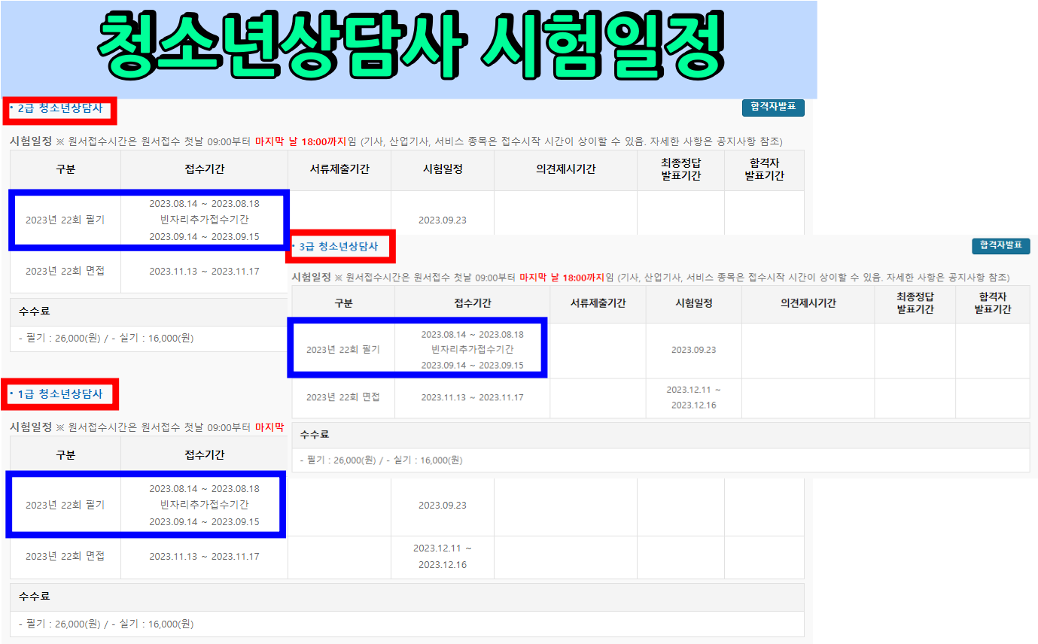The image size is (1038, 644).
Task: Select the 2023년 22회 필기 cell in the 1급 table
Action: pyautogui.click(x=65, y=505)
